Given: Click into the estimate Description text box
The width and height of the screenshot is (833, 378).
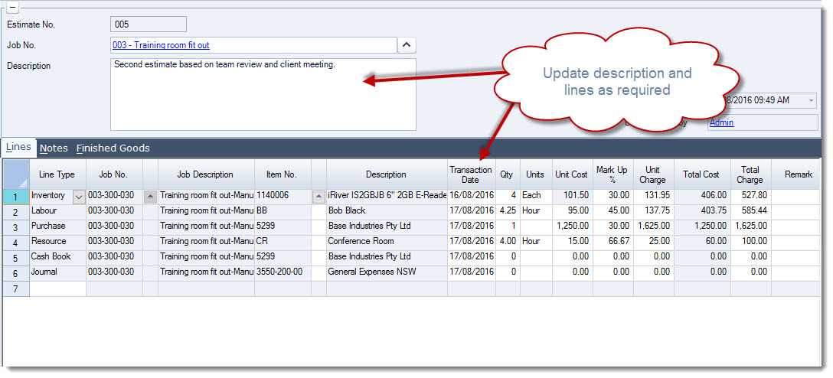Looking at the screenshot, I should coord(263,95).
